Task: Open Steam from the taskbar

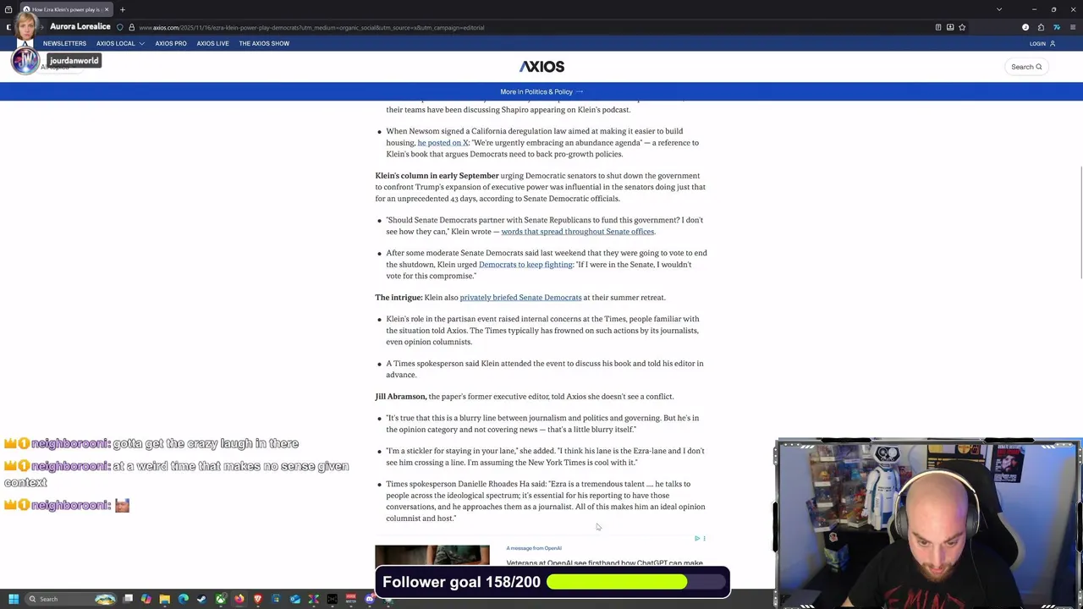Action: [202, 599]
